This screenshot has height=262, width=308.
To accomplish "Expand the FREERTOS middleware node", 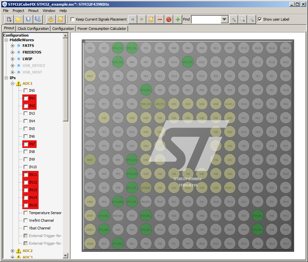I will click(x=13, y=52).
